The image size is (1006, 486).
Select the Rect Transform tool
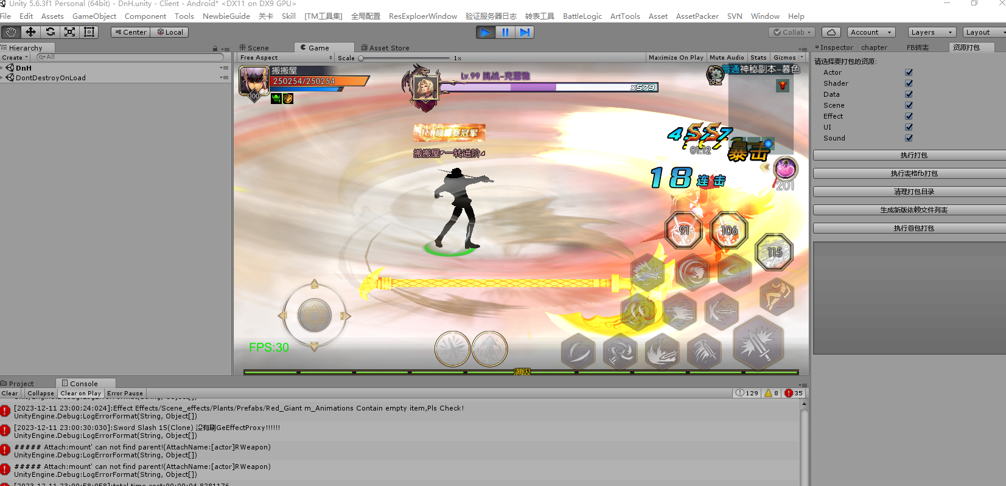tap(89, 32)
